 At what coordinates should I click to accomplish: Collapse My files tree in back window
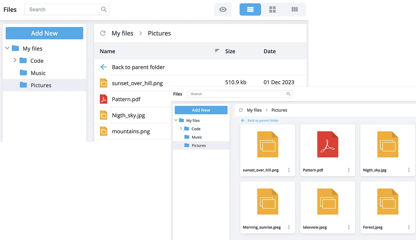(x=7, y=48)
